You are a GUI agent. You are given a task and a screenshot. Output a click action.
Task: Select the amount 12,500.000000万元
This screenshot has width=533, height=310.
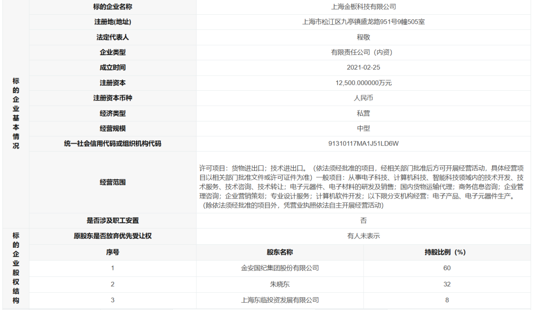point(363,82)
